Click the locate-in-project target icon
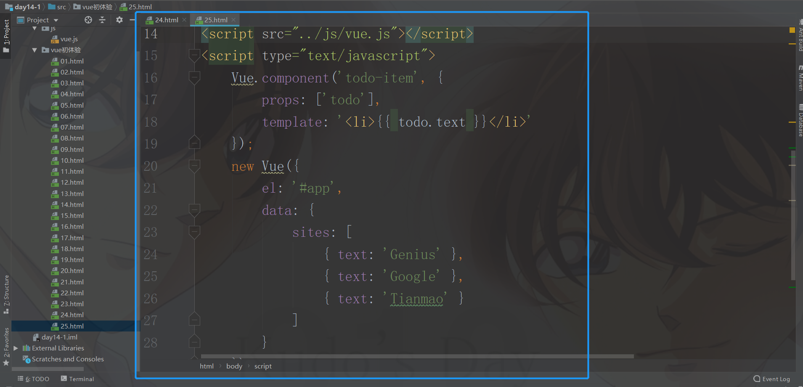Image resolution: width=803 pixels, height=387 pixels. pos(88,20)
